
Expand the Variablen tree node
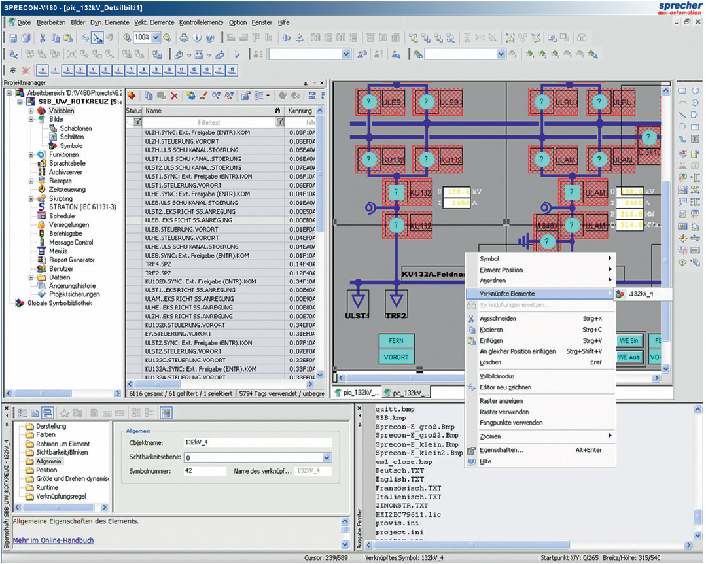(31, 111)
